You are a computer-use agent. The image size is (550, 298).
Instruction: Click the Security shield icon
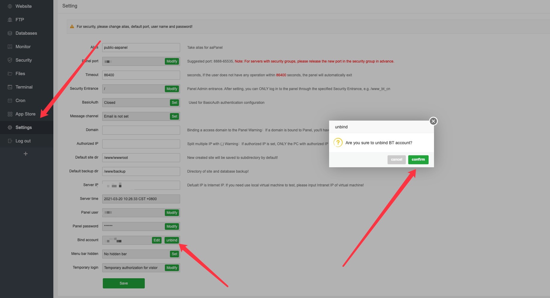[10, 60]
